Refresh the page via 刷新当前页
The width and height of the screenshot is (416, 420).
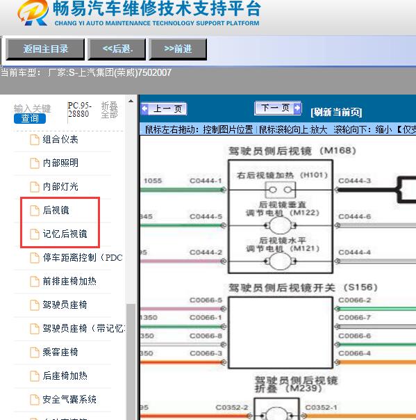336,112
